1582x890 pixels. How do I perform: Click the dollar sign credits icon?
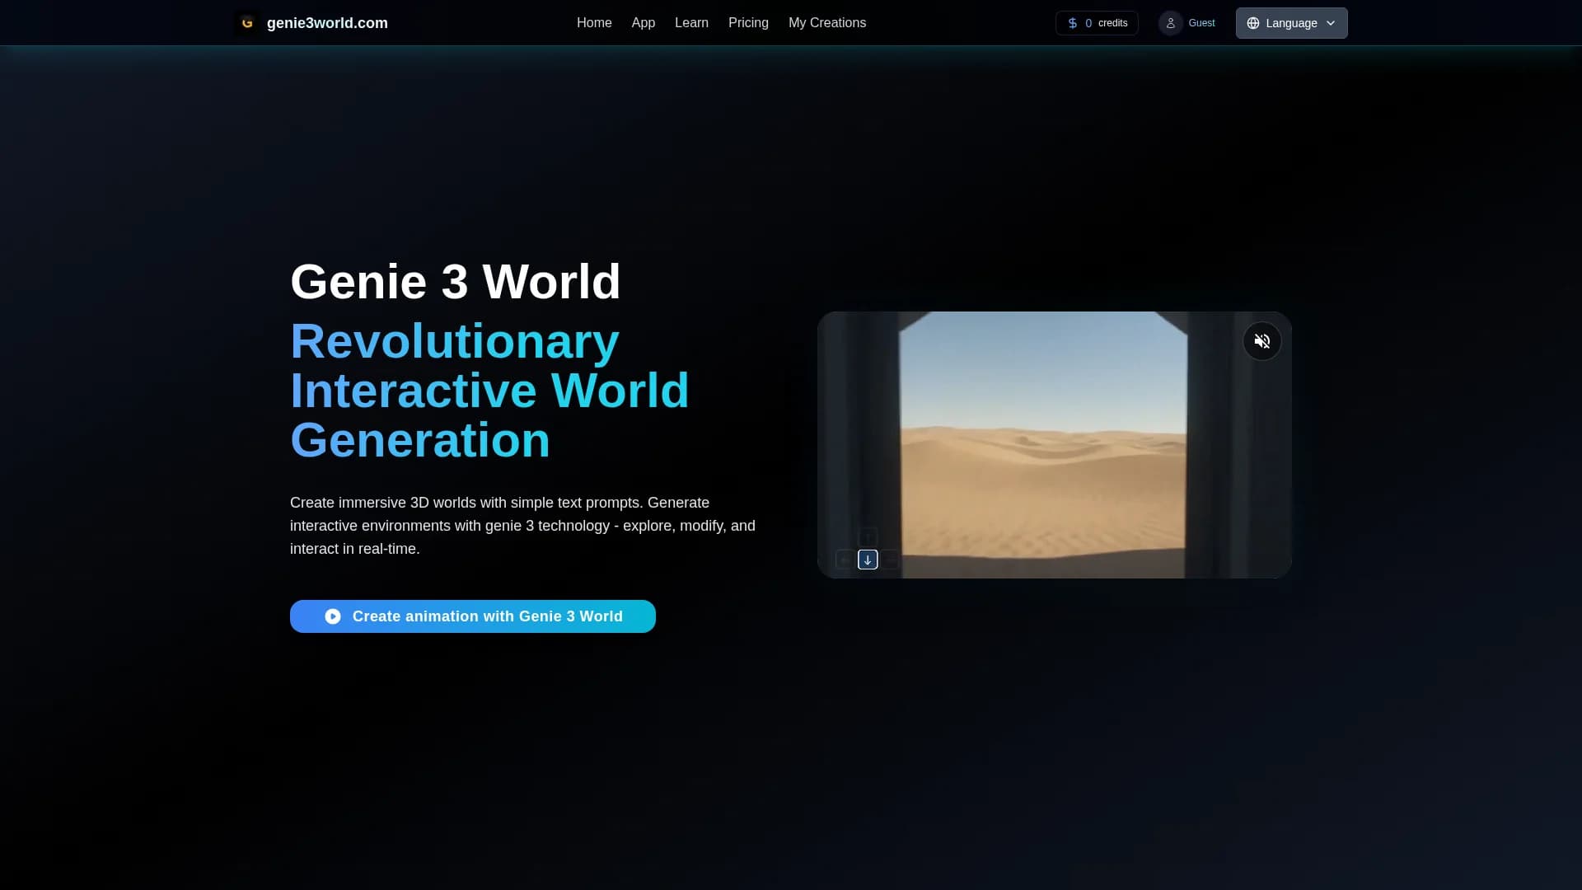tap(1073, 23)
